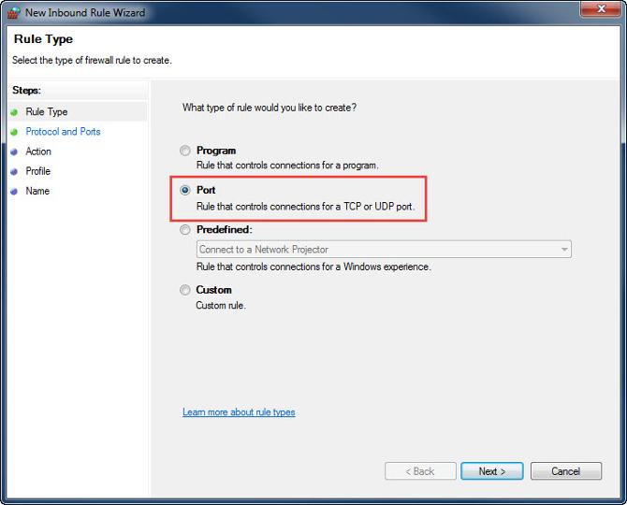Click the Cancel button
The width and height of the screenshot is (627, 505).
pyautogui.click(x=566, y=471)
